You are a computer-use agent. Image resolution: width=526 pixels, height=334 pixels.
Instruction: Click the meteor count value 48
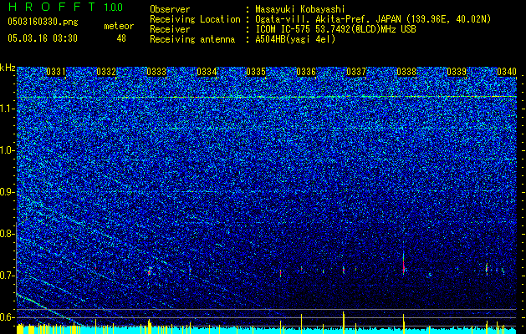[x=121, y=38]
